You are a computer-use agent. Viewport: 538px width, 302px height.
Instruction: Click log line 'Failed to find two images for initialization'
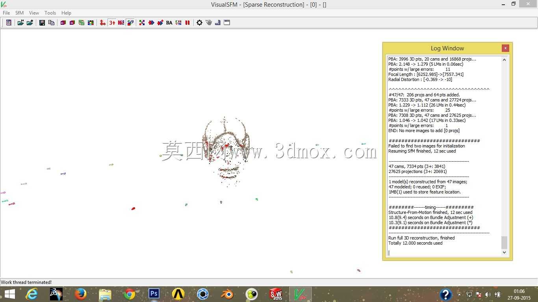point(427,146)
